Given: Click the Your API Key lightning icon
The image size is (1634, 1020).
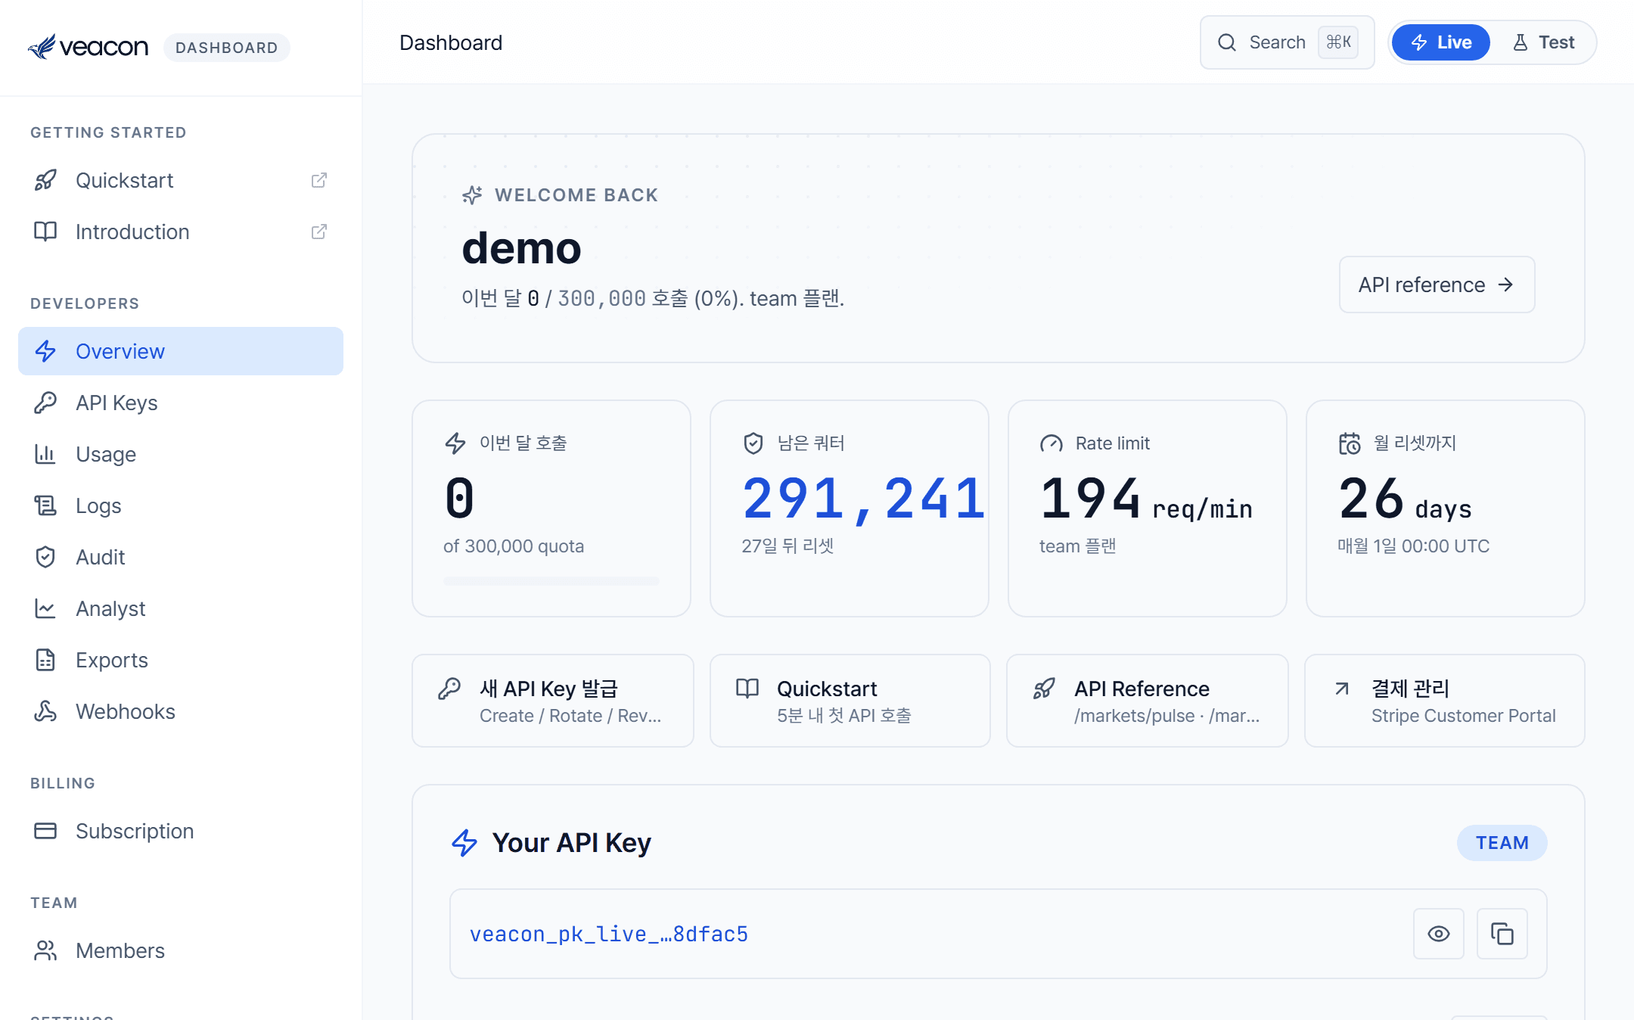Looking at the screenshot, I should point(464,843).
